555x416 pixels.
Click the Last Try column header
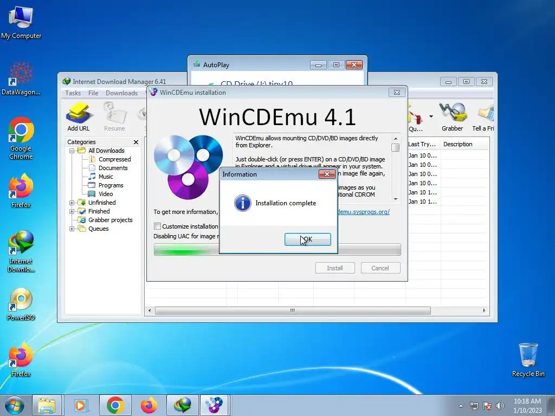[422, 144]
